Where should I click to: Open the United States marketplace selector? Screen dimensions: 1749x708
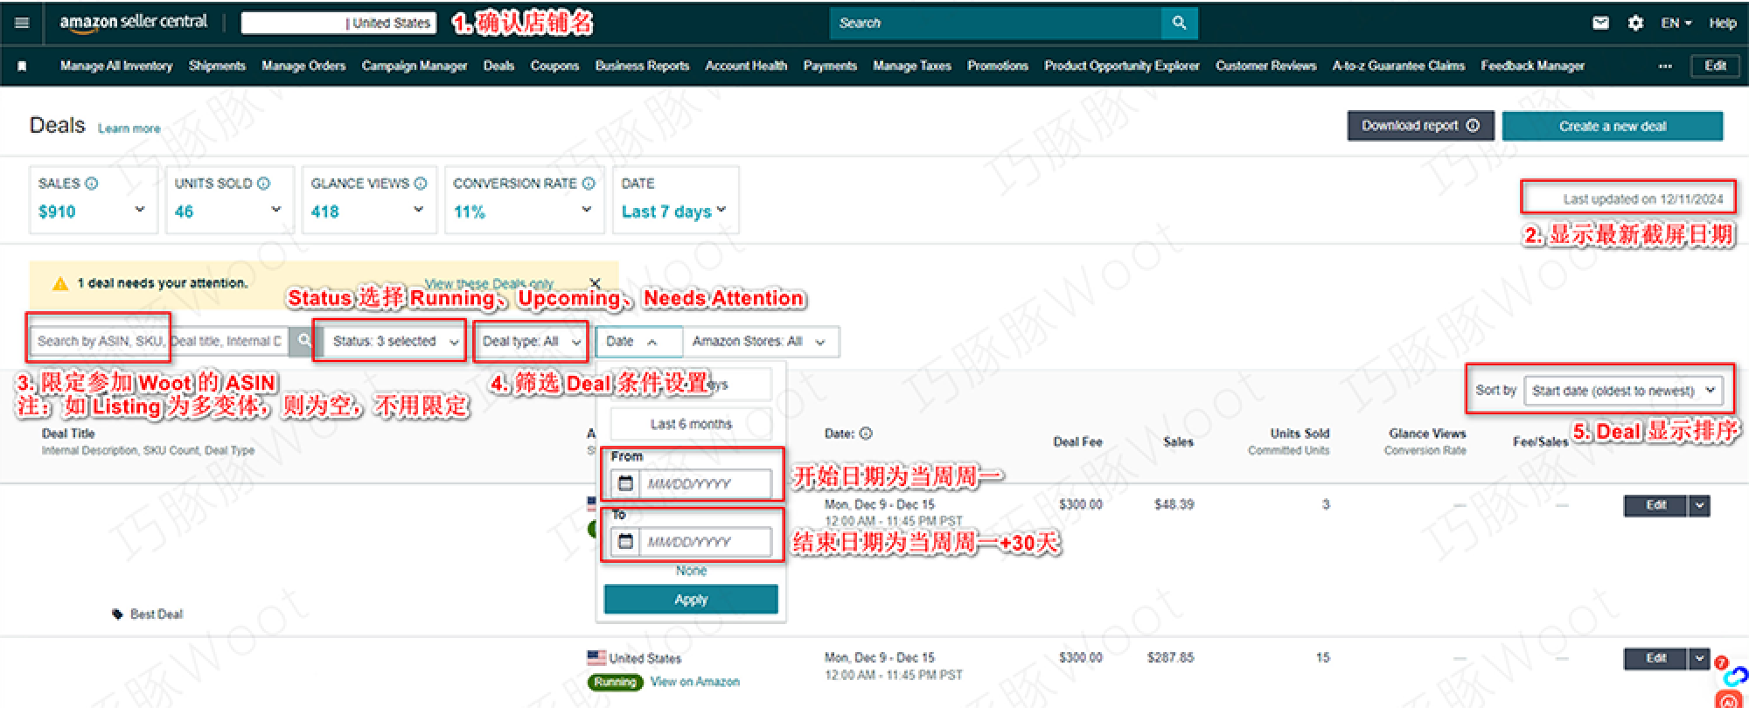pos(338,23)
